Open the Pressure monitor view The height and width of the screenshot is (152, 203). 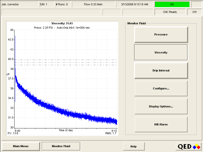point(161,34)
